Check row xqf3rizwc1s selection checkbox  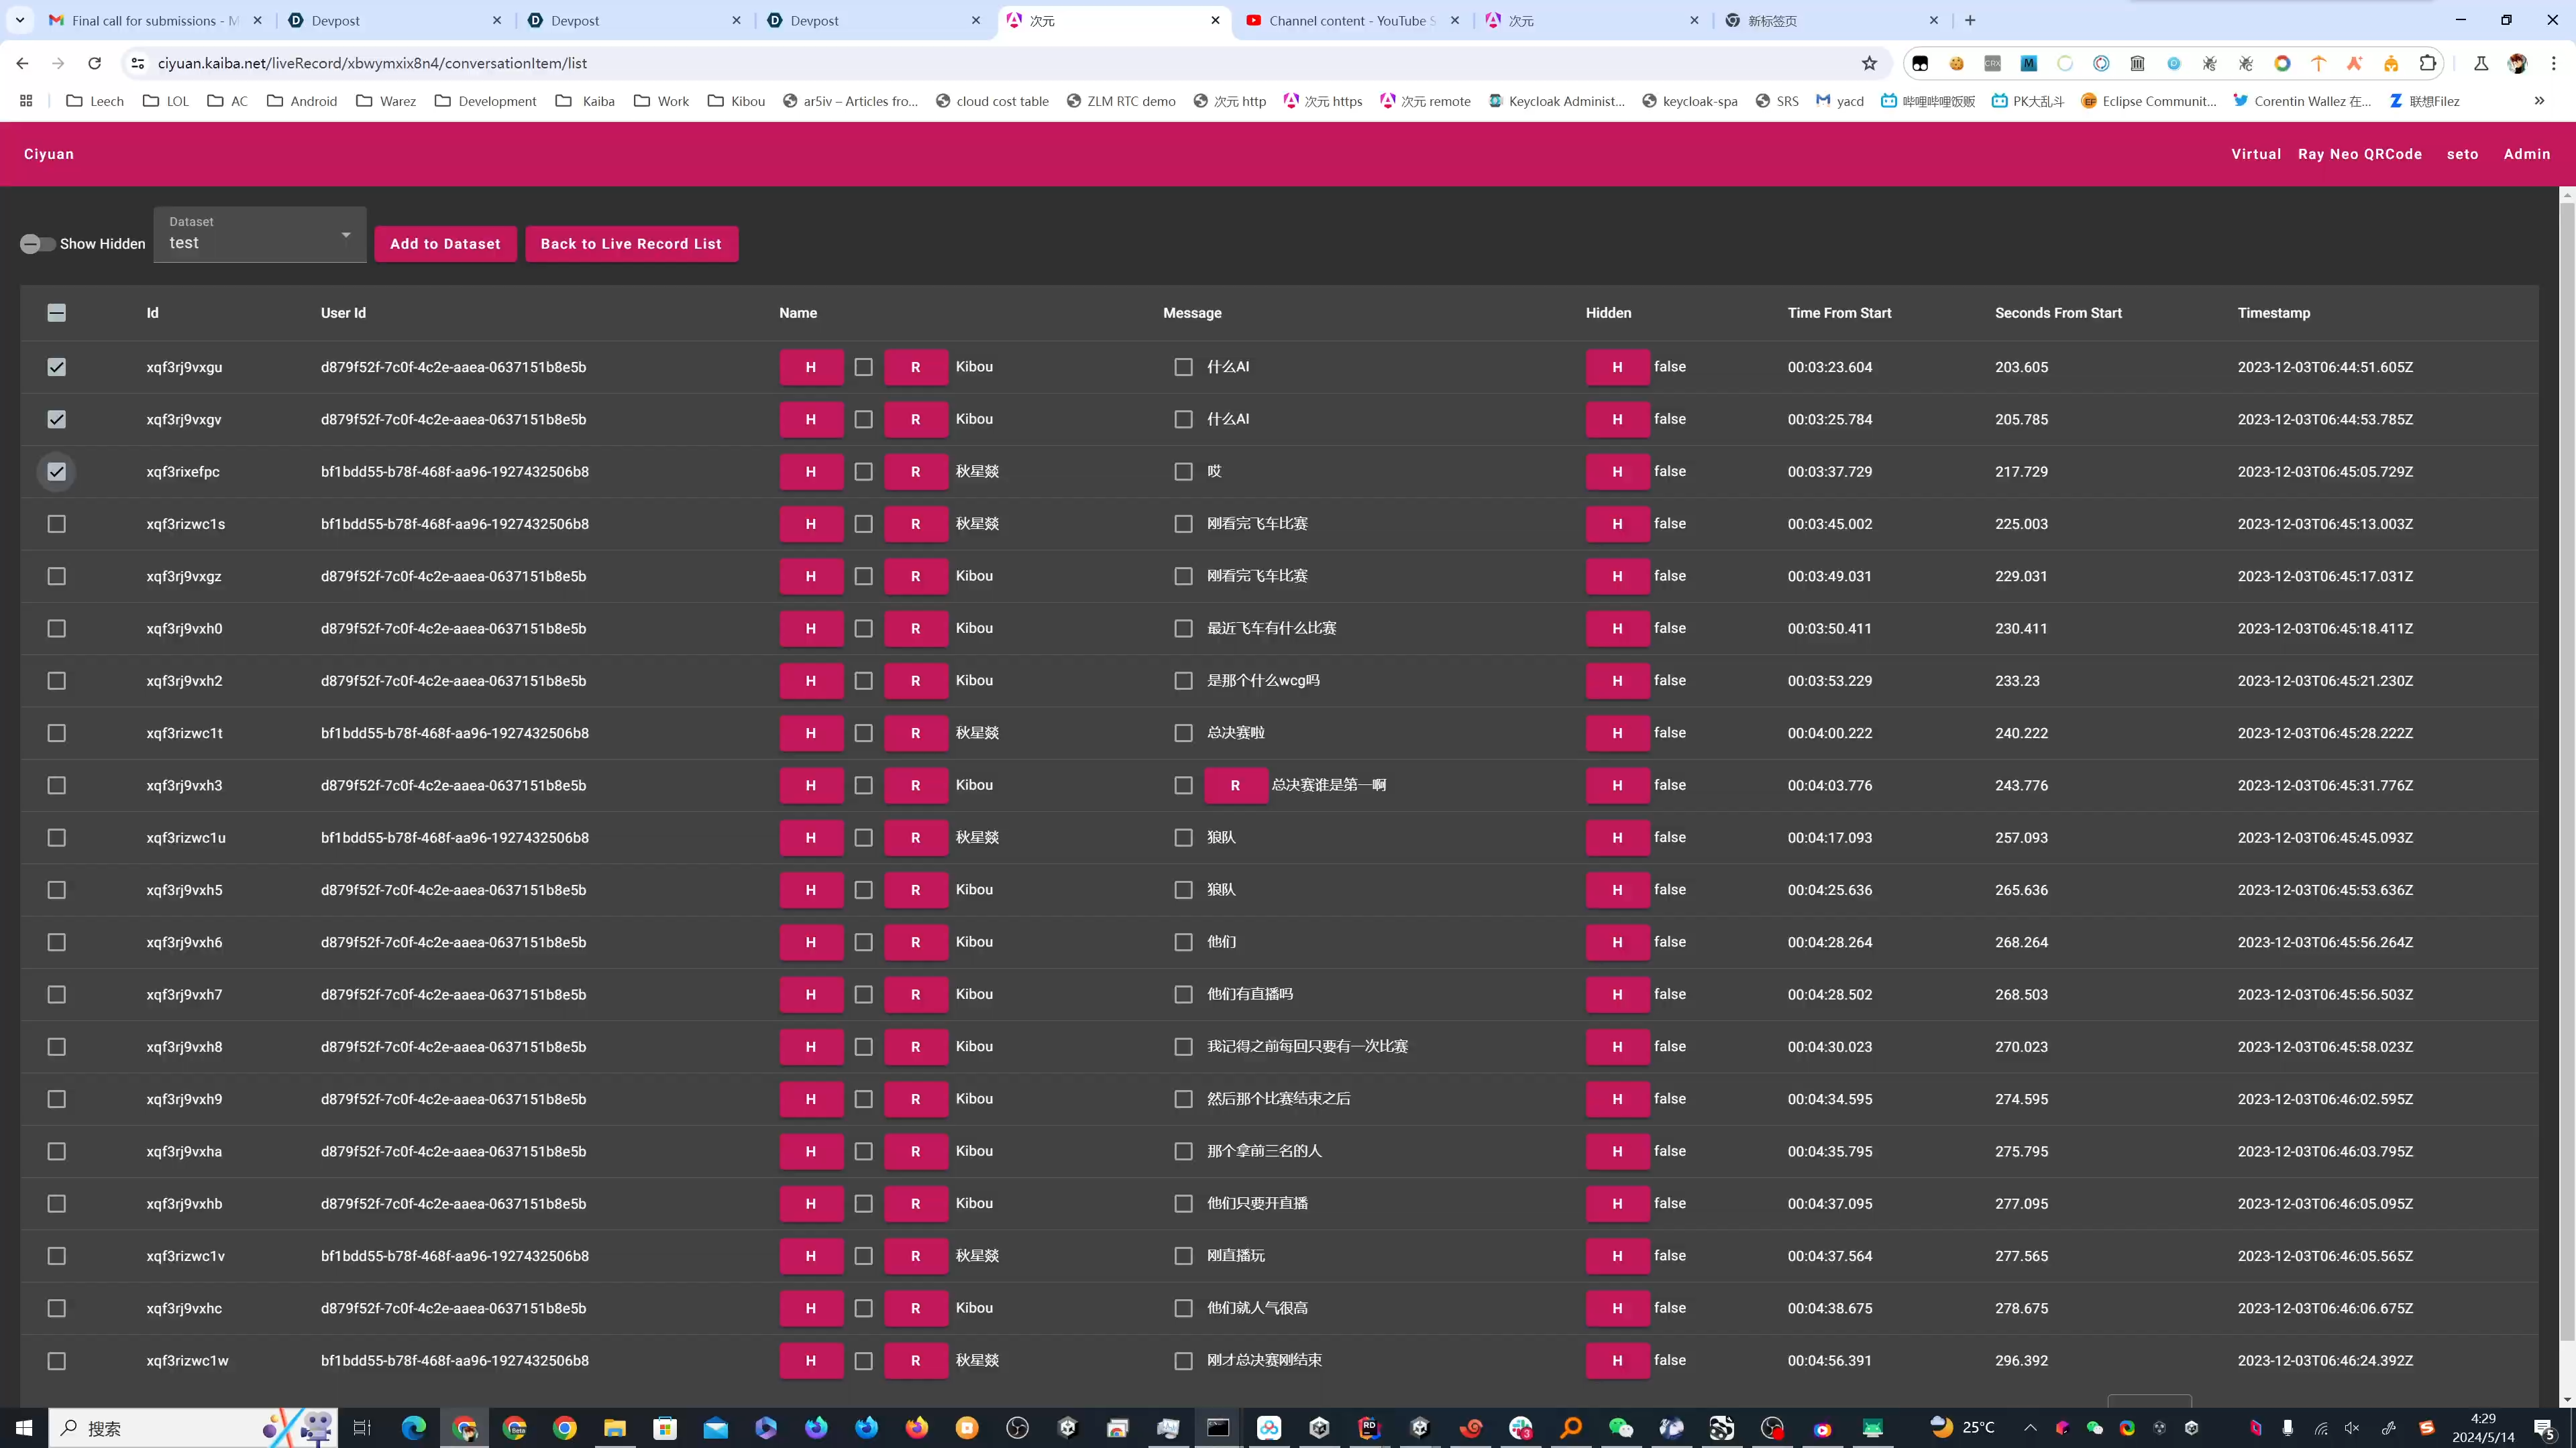coord(57,524)
